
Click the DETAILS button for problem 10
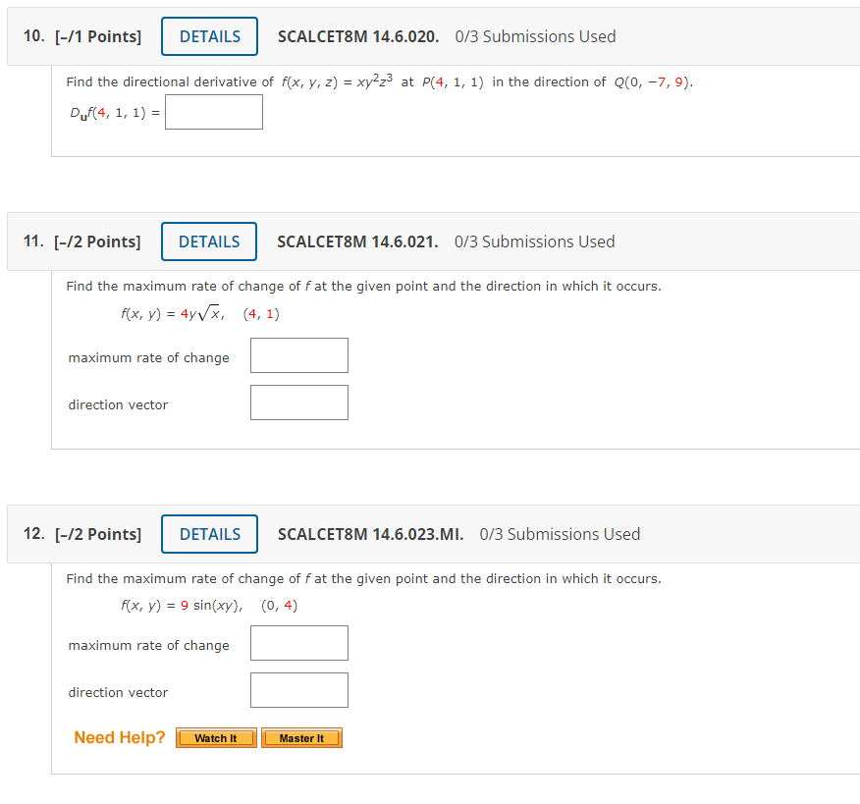click(x=209, y=35)
